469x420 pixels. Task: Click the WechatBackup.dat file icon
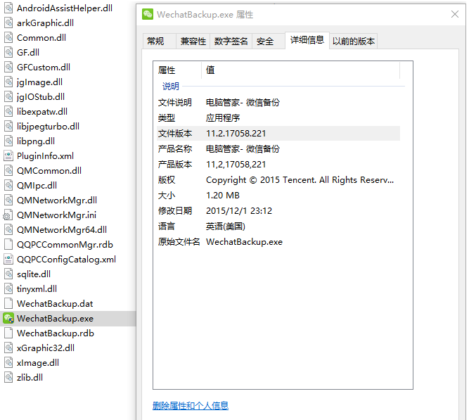coord(8,303)
